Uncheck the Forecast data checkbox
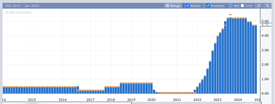275x104 pixels. point(208,6)
